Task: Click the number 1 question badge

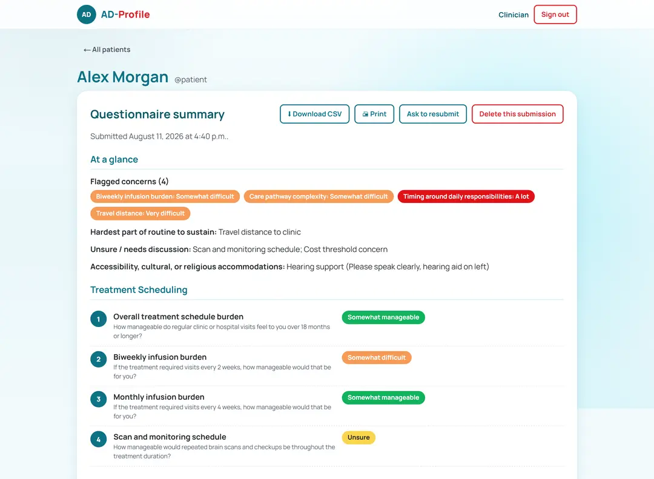Action: pos(99,319)
